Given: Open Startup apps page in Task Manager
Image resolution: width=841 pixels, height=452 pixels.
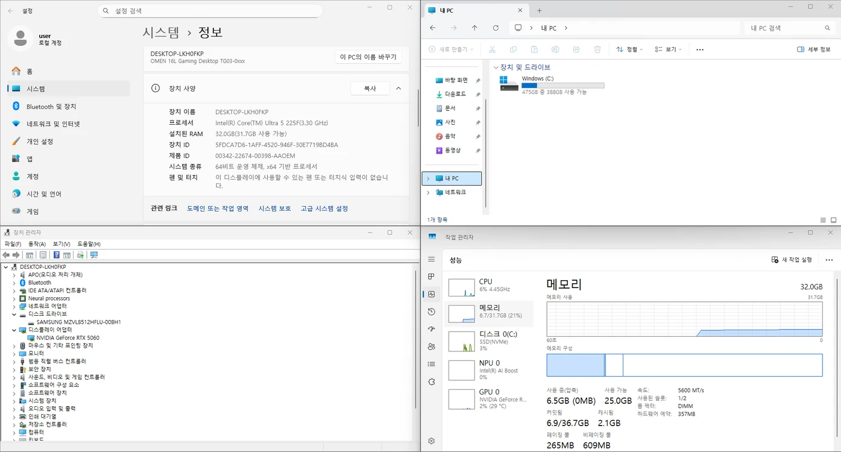Looking at the screenshot, I should (x=431, y=329).
